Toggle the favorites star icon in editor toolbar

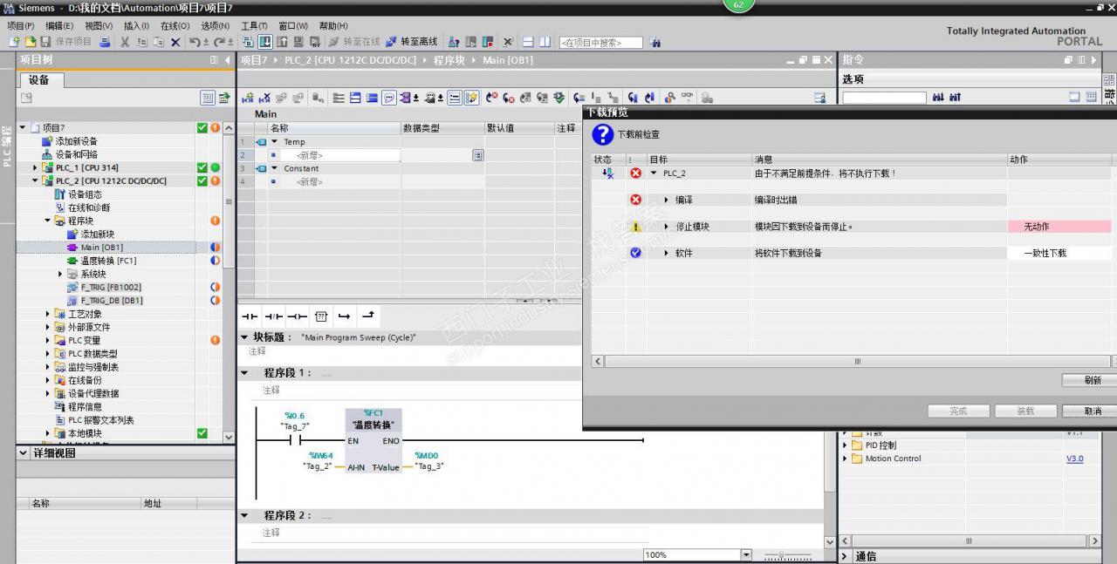pyautogui.click(x=472, y=98)
